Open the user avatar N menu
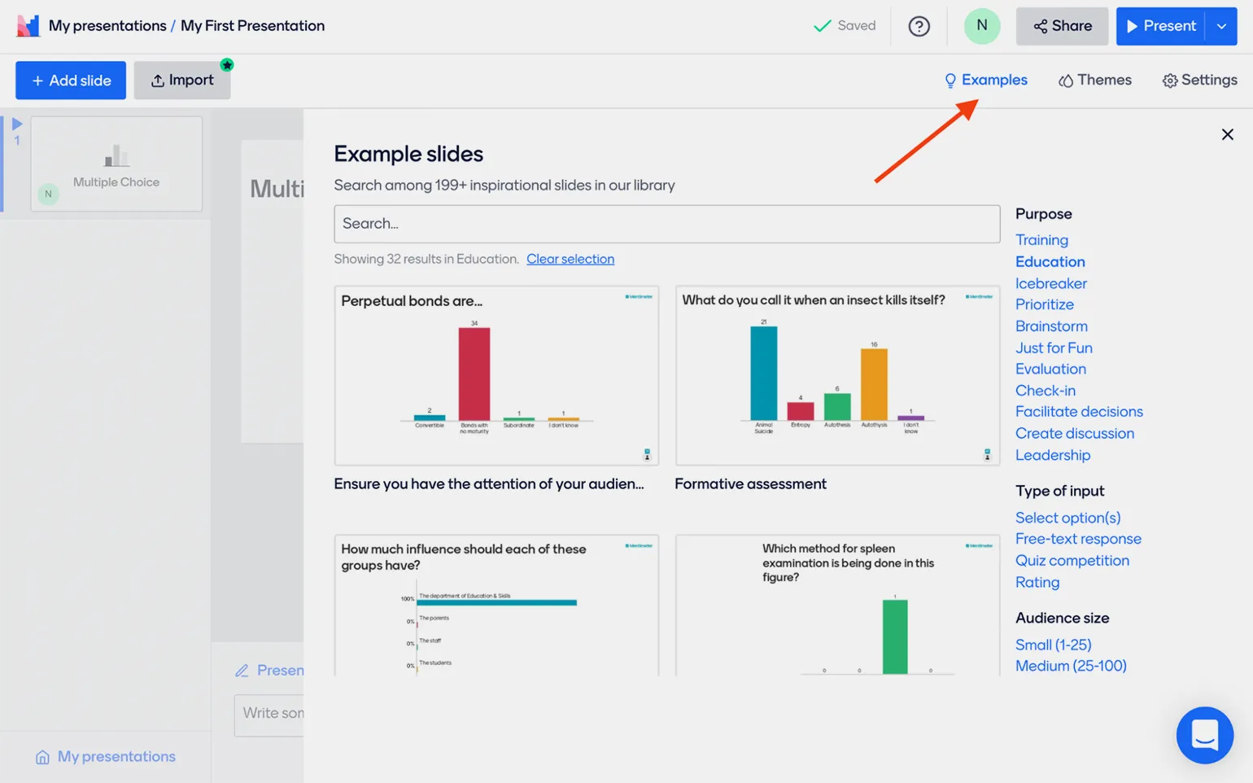1253x783 pixels. coord(981,26)
